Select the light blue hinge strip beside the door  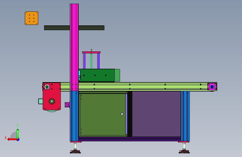[126, 114]
